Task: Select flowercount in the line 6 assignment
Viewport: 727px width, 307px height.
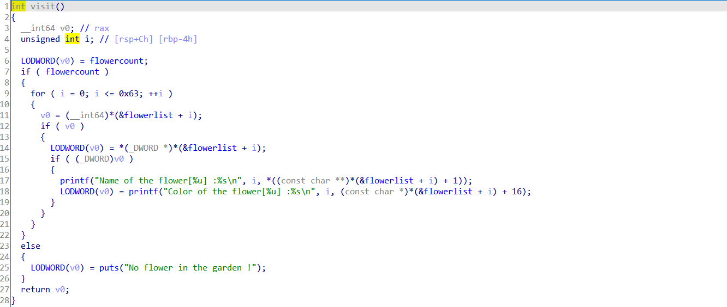Action: click(119, 60)
